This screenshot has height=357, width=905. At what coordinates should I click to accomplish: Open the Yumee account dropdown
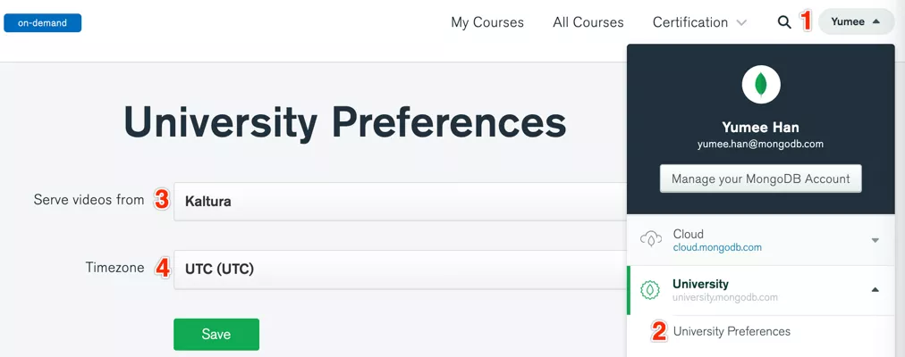[856, 21]
